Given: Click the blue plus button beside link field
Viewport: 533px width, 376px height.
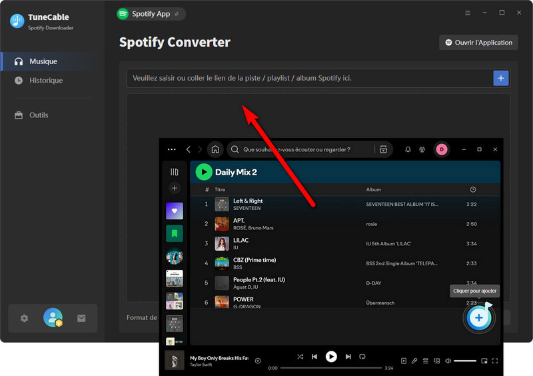Looking at the screenshot, I should click(x=500, y=78).
